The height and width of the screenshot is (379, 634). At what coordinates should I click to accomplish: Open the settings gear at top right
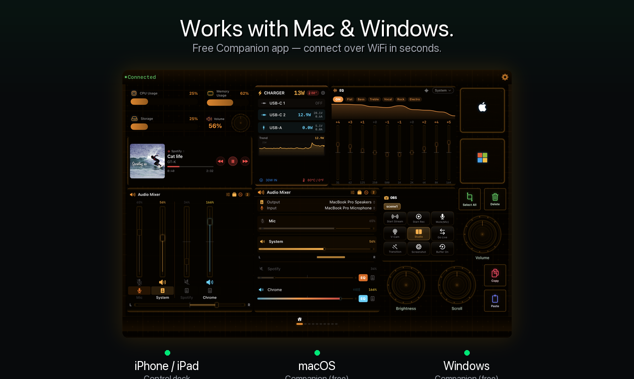[505, 77]
